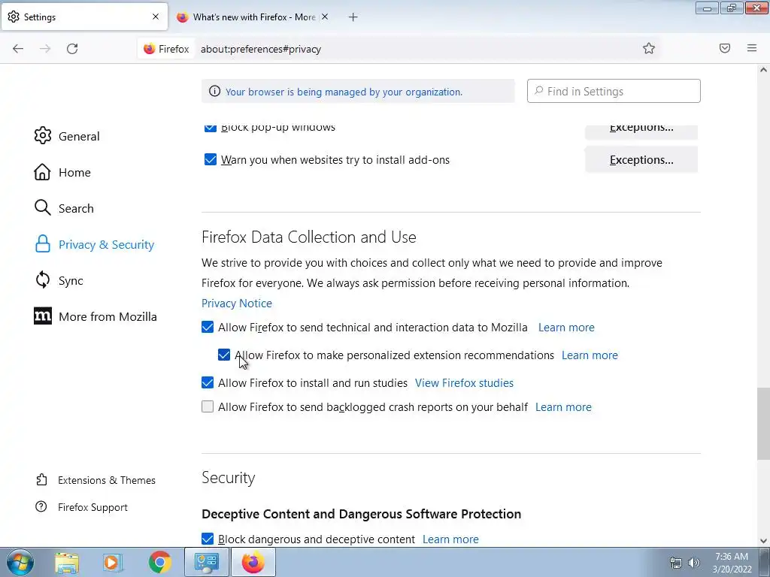
Task: Open Extensions & Themes link
Action: pos(107,480)
